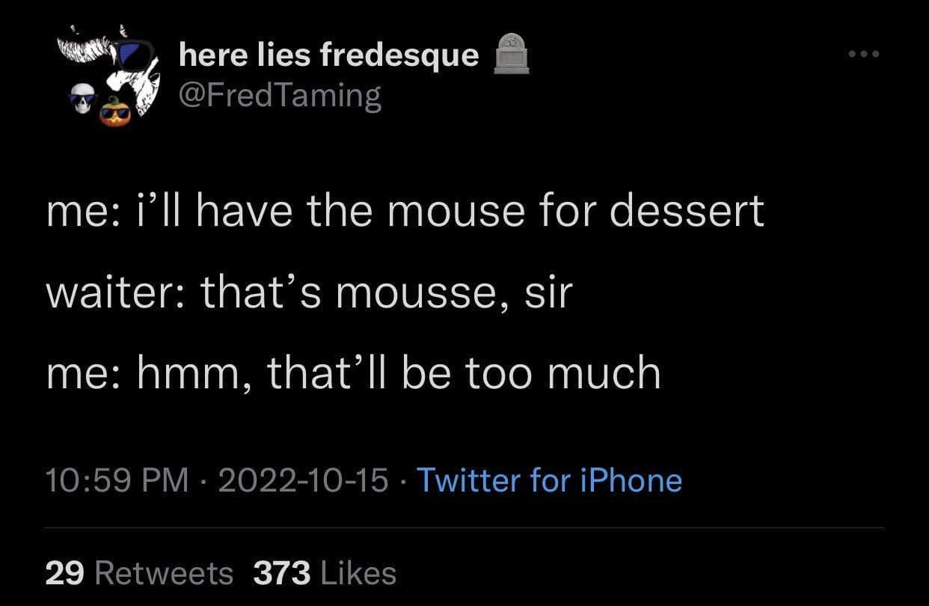This screenshot has height=606, width=929.
Task: Click the pumpkin emoji wearing sunglasses
Action: tap(114, 112)
